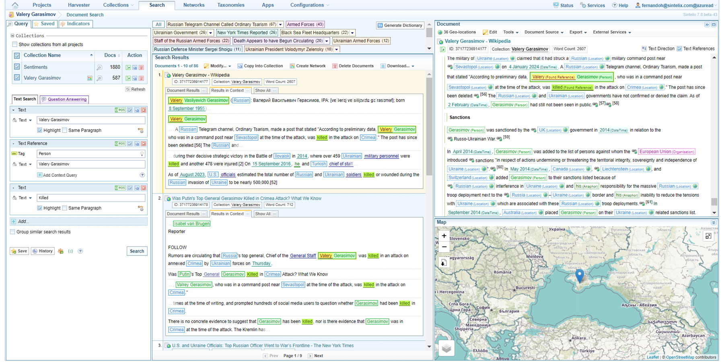Open dropdown on Ukrainian Government facet

tap(210, 33)
